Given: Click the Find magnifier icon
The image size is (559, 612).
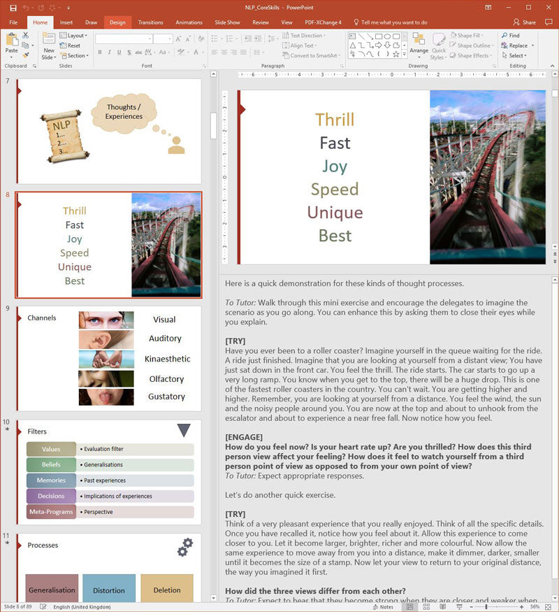Looking at the screenshot, I should pos(504,35).
